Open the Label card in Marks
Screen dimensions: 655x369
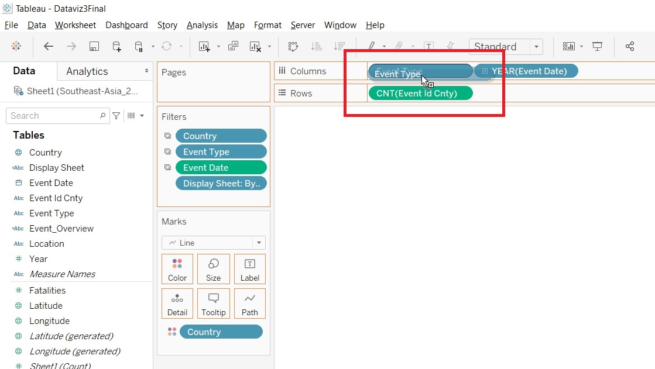(x=249, y=269)
